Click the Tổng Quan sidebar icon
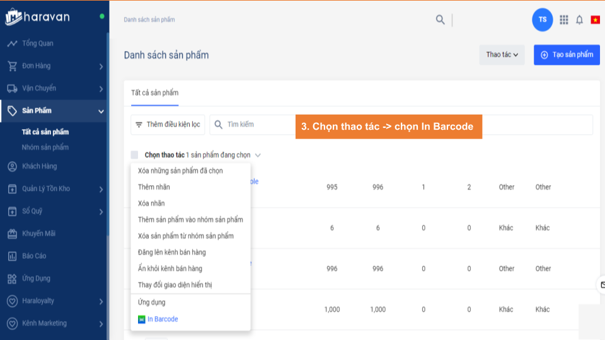The image size is (605, 340). (x=11, y=43)
